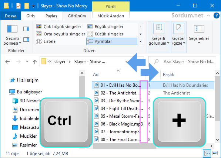
Task: Open Masaüstü desktop folder
Action: [26, 127]
